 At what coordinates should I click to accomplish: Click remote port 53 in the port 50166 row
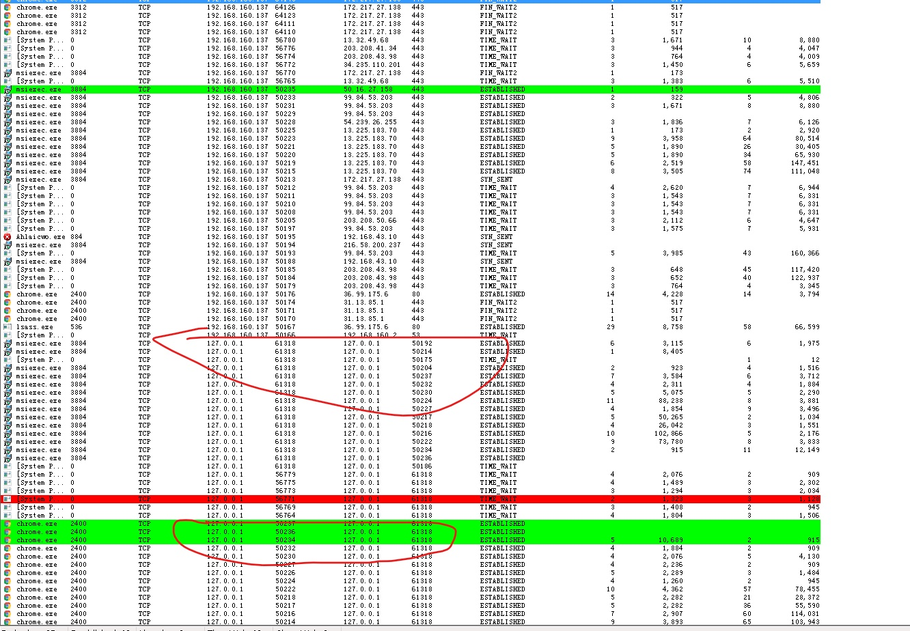[416, 335]
